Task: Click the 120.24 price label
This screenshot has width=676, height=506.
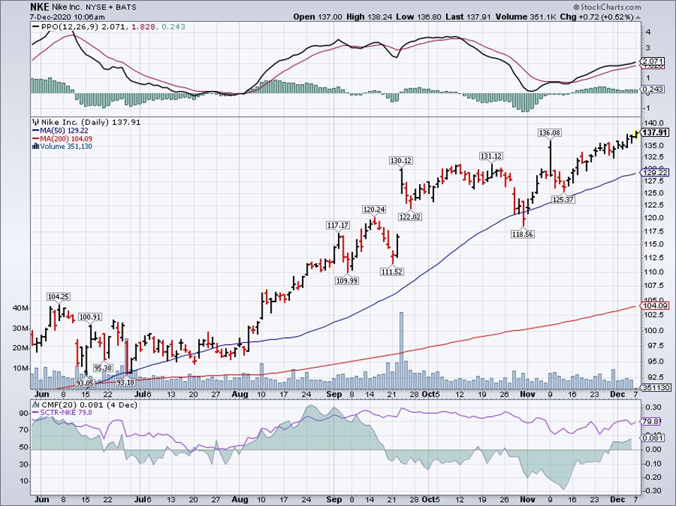Action: tap(374, 210)
